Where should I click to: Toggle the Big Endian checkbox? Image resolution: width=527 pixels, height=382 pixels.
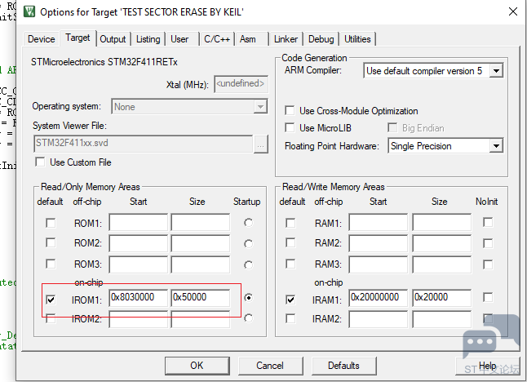click(x=392, y=128)
